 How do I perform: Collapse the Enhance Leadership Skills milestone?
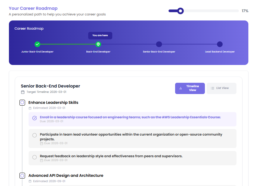pos(22,103)
